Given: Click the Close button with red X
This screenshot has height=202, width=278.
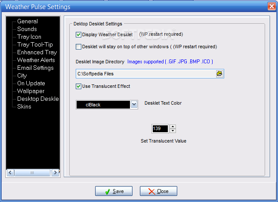Looking at the screenshot, I should (x=158, y=191).
